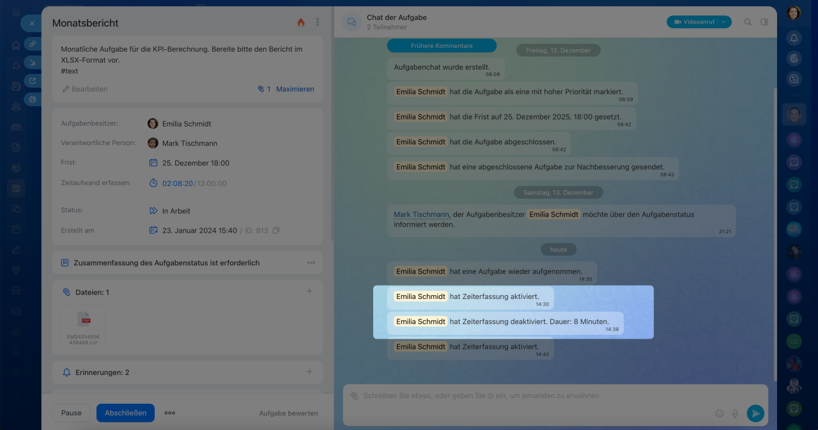Click Aufgabe bewerten

coord(288,413)
